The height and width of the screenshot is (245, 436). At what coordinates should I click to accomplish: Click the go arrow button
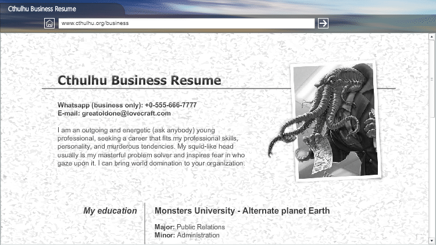click(x=323, y=23)
